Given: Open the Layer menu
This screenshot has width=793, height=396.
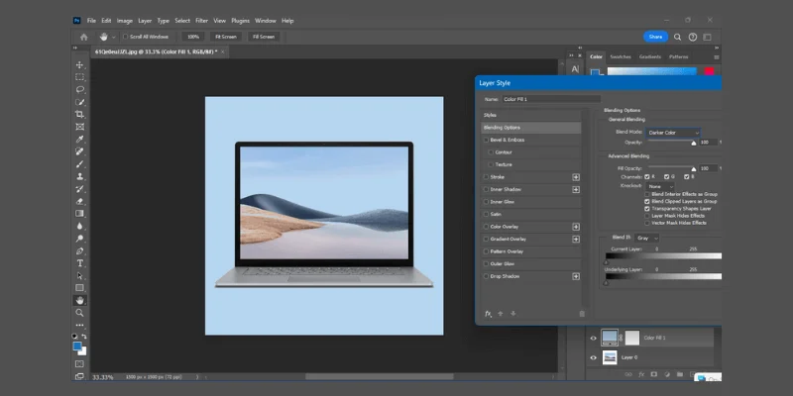Looking at the screenshot, I should (145, 21).
